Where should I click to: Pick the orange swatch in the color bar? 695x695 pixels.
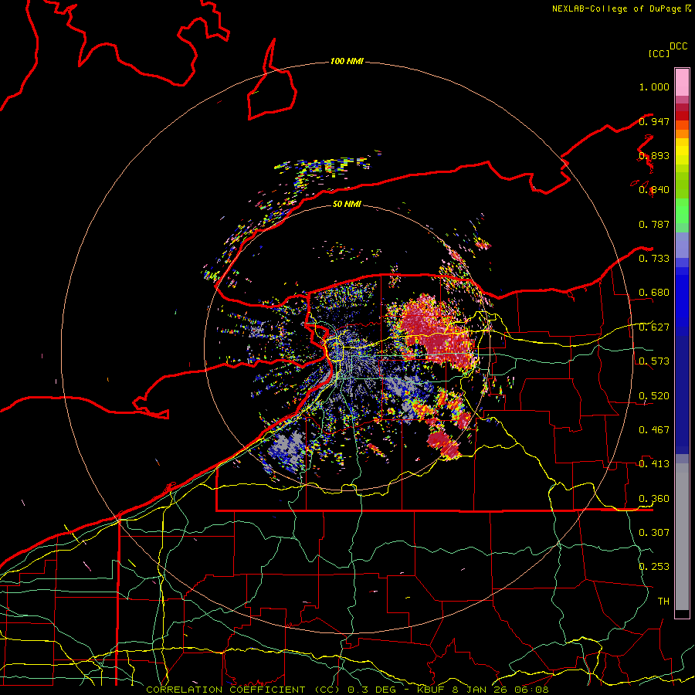[x=682, y=134]
